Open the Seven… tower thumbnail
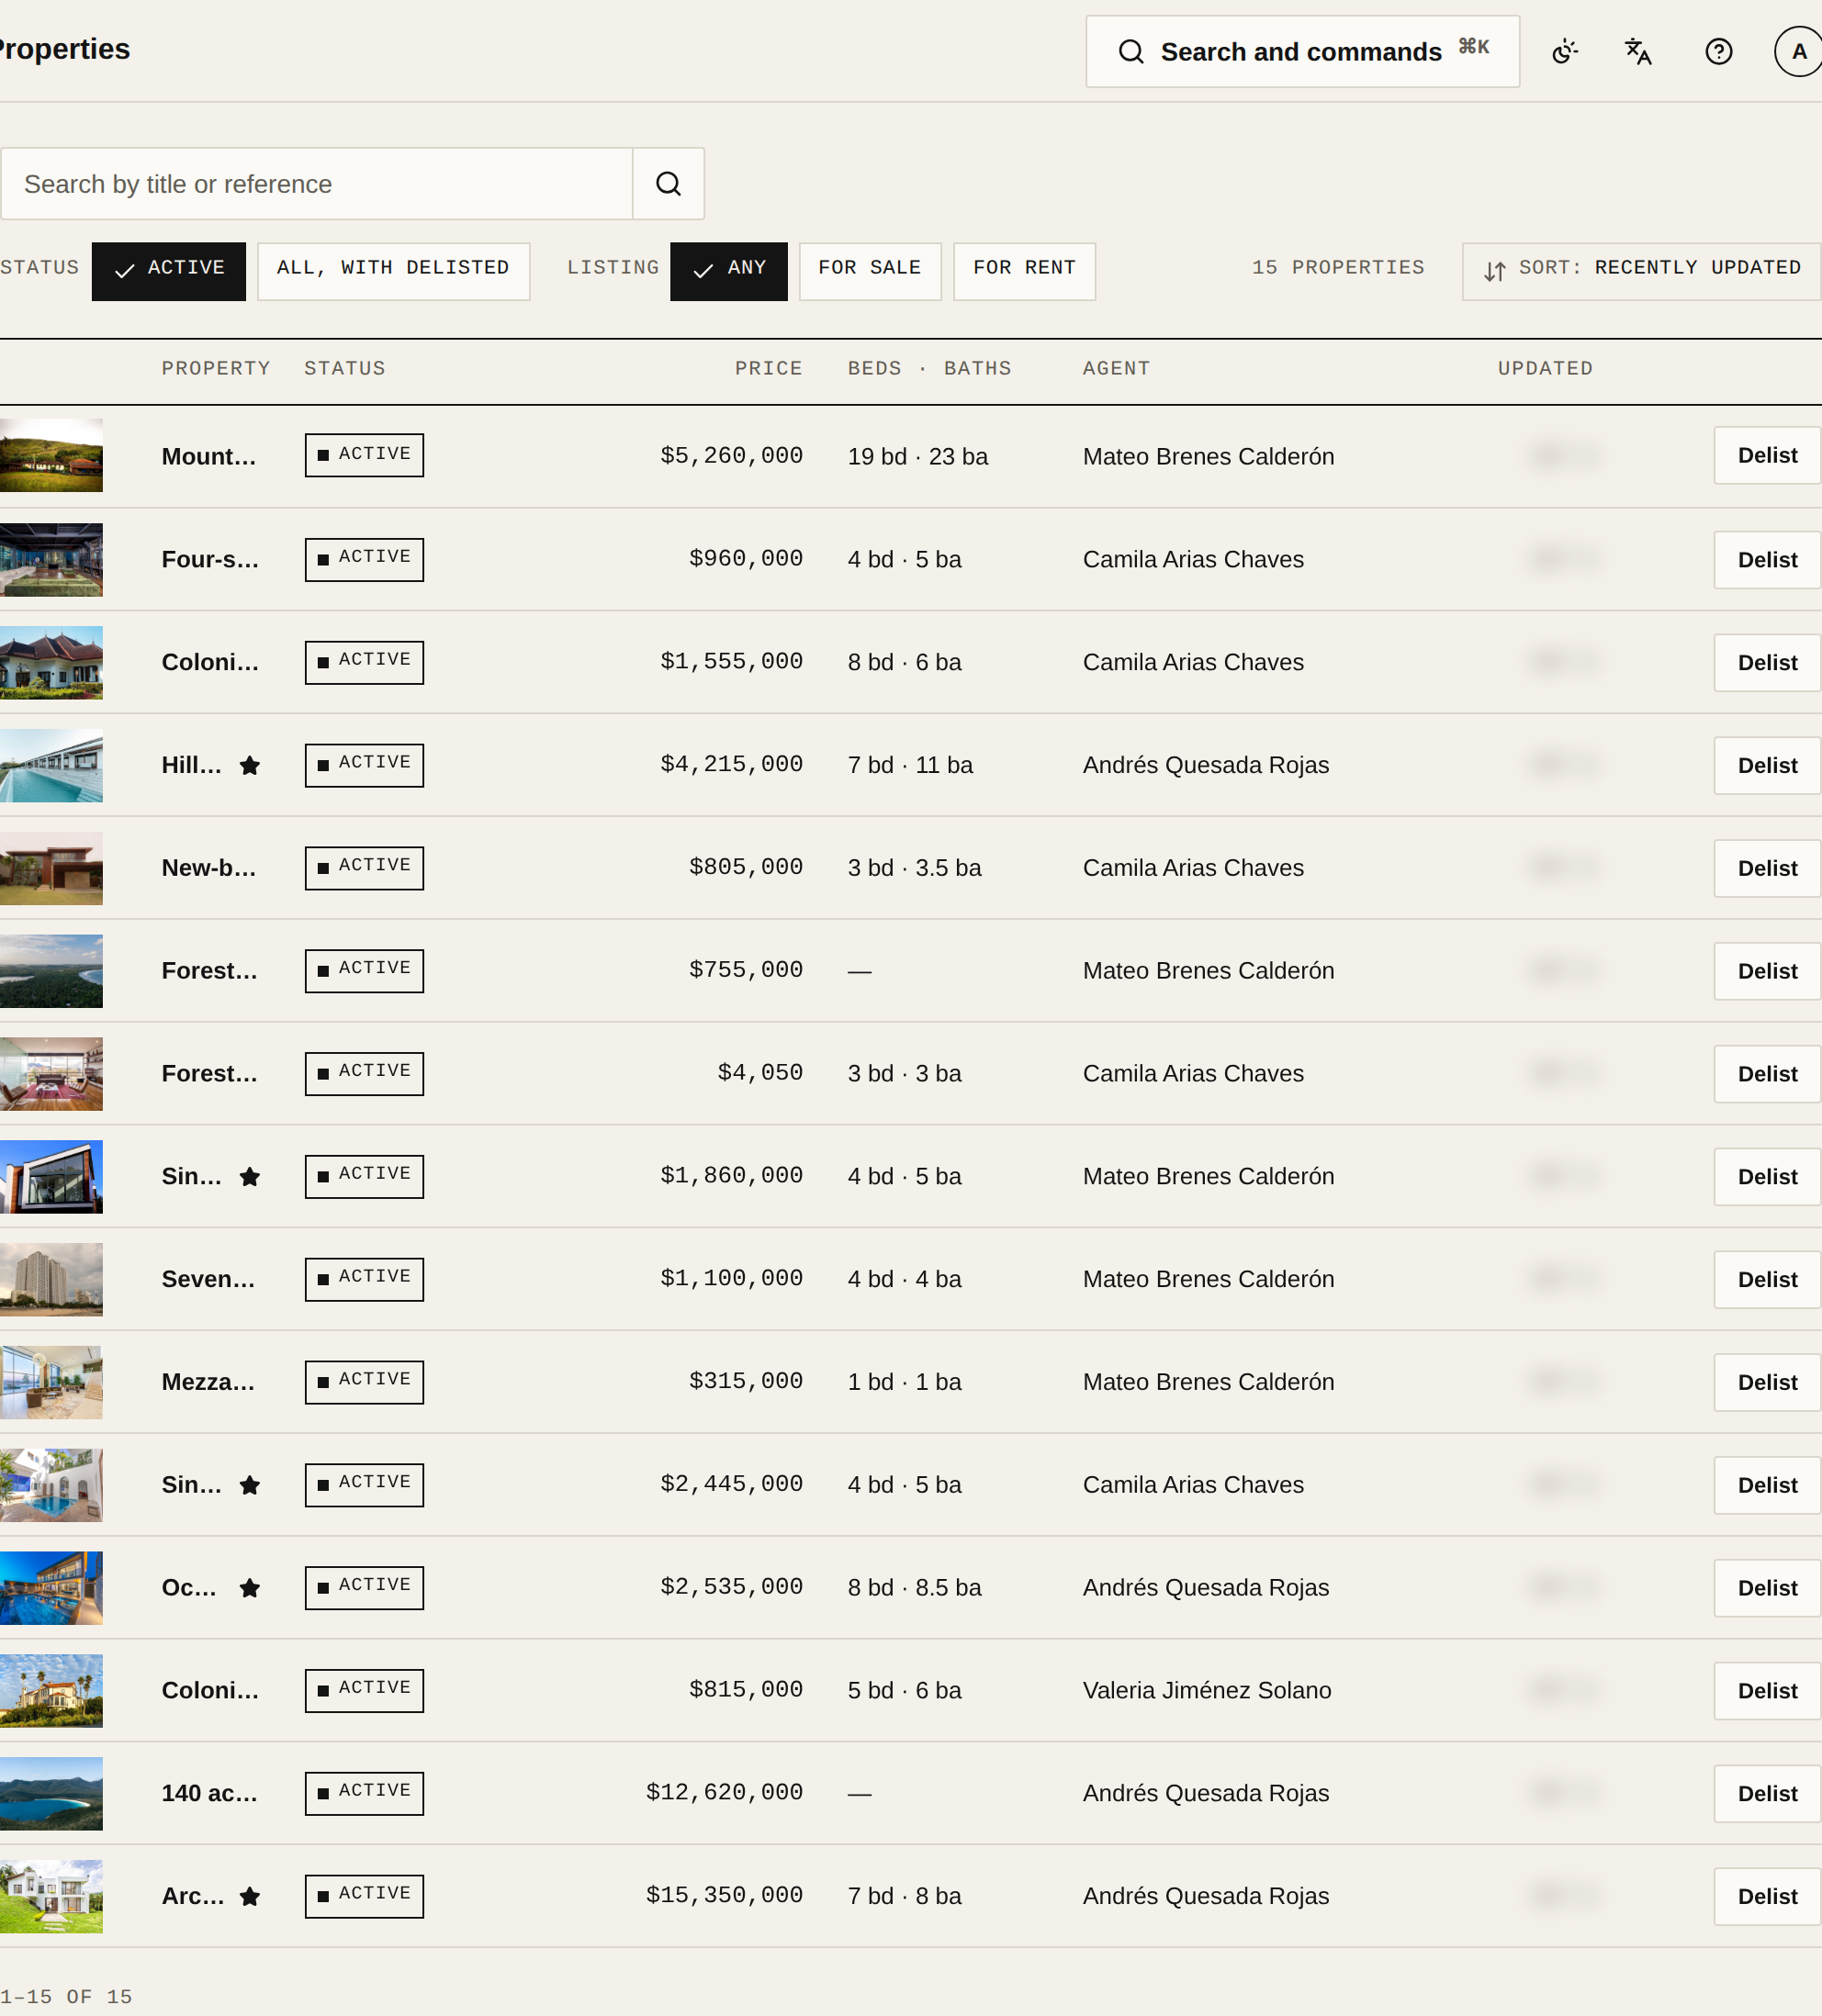Image resolution: width=1822 pixels, height=2016 pixels. coord(51,1280)
